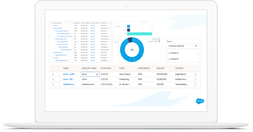Screen dimensions: 253x132
Task: Click the dark navy segment of donut chart
Action: pyautogui.click(x=129, y=40)
